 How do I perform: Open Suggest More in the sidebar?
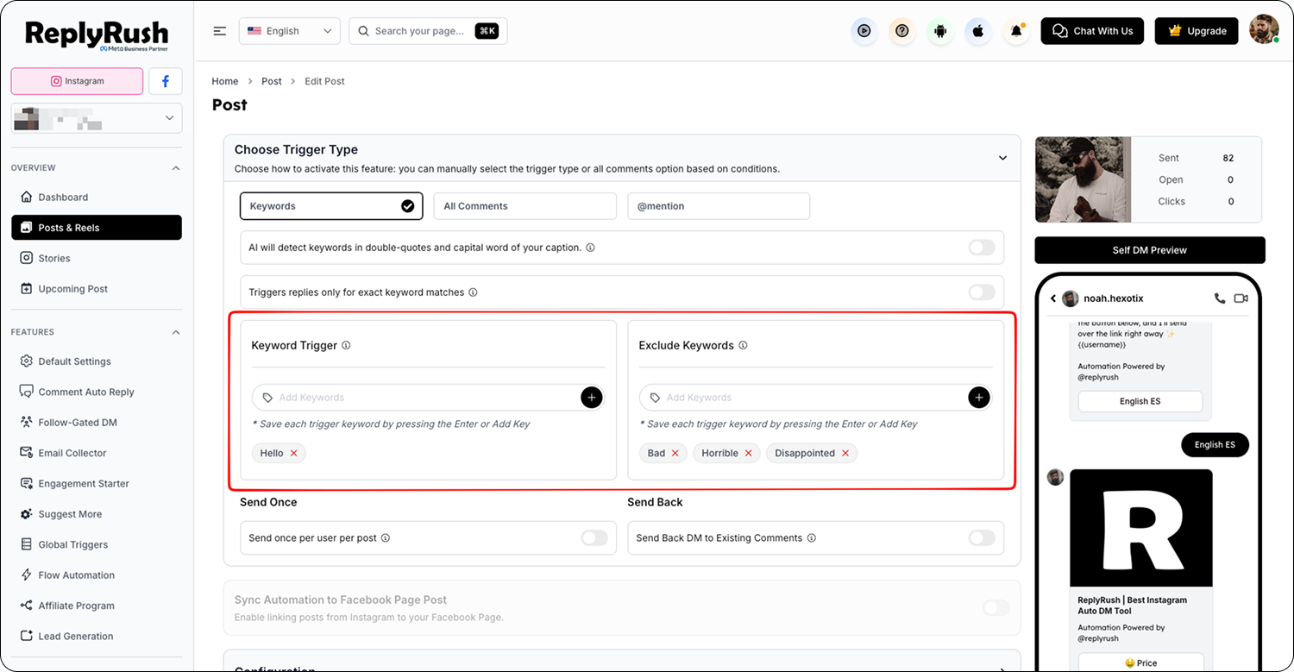(97, 514)
